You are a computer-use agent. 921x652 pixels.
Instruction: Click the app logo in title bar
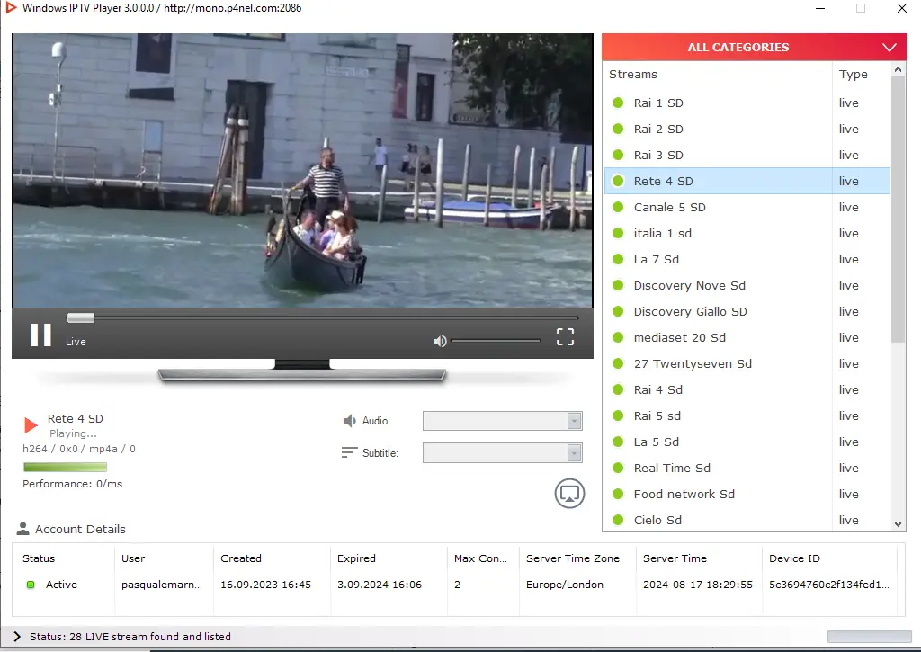tap(11, 7)
